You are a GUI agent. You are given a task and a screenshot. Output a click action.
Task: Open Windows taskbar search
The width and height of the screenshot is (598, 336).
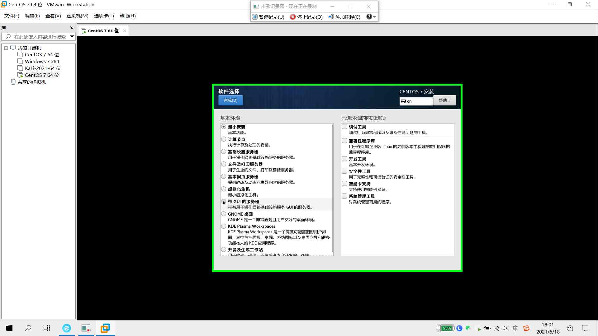pos(28,328)
